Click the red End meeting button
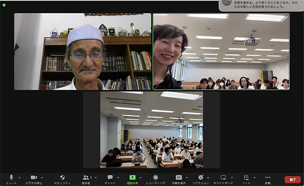This screenshot has height=186, width=304. click(x=292, y=179)
